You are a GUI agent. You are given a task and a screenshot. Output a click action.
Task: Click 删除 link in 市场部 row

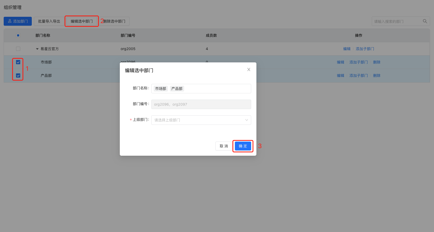pyautogui.click(x=376, y=62)
